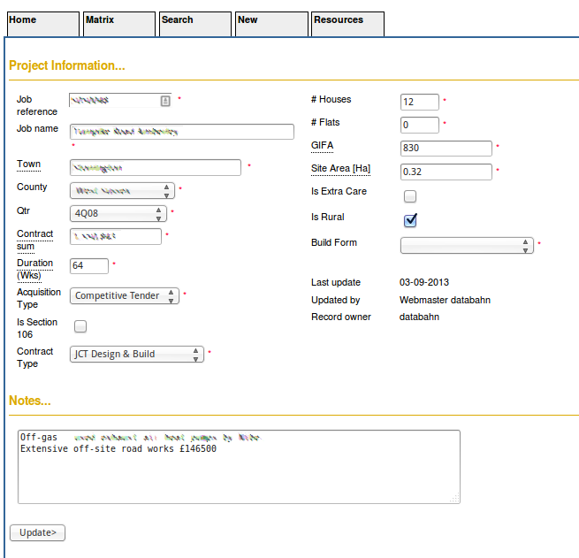Click the Job name text field
Viewport: 579px width, 558px height.
click(x=182, y=132)
